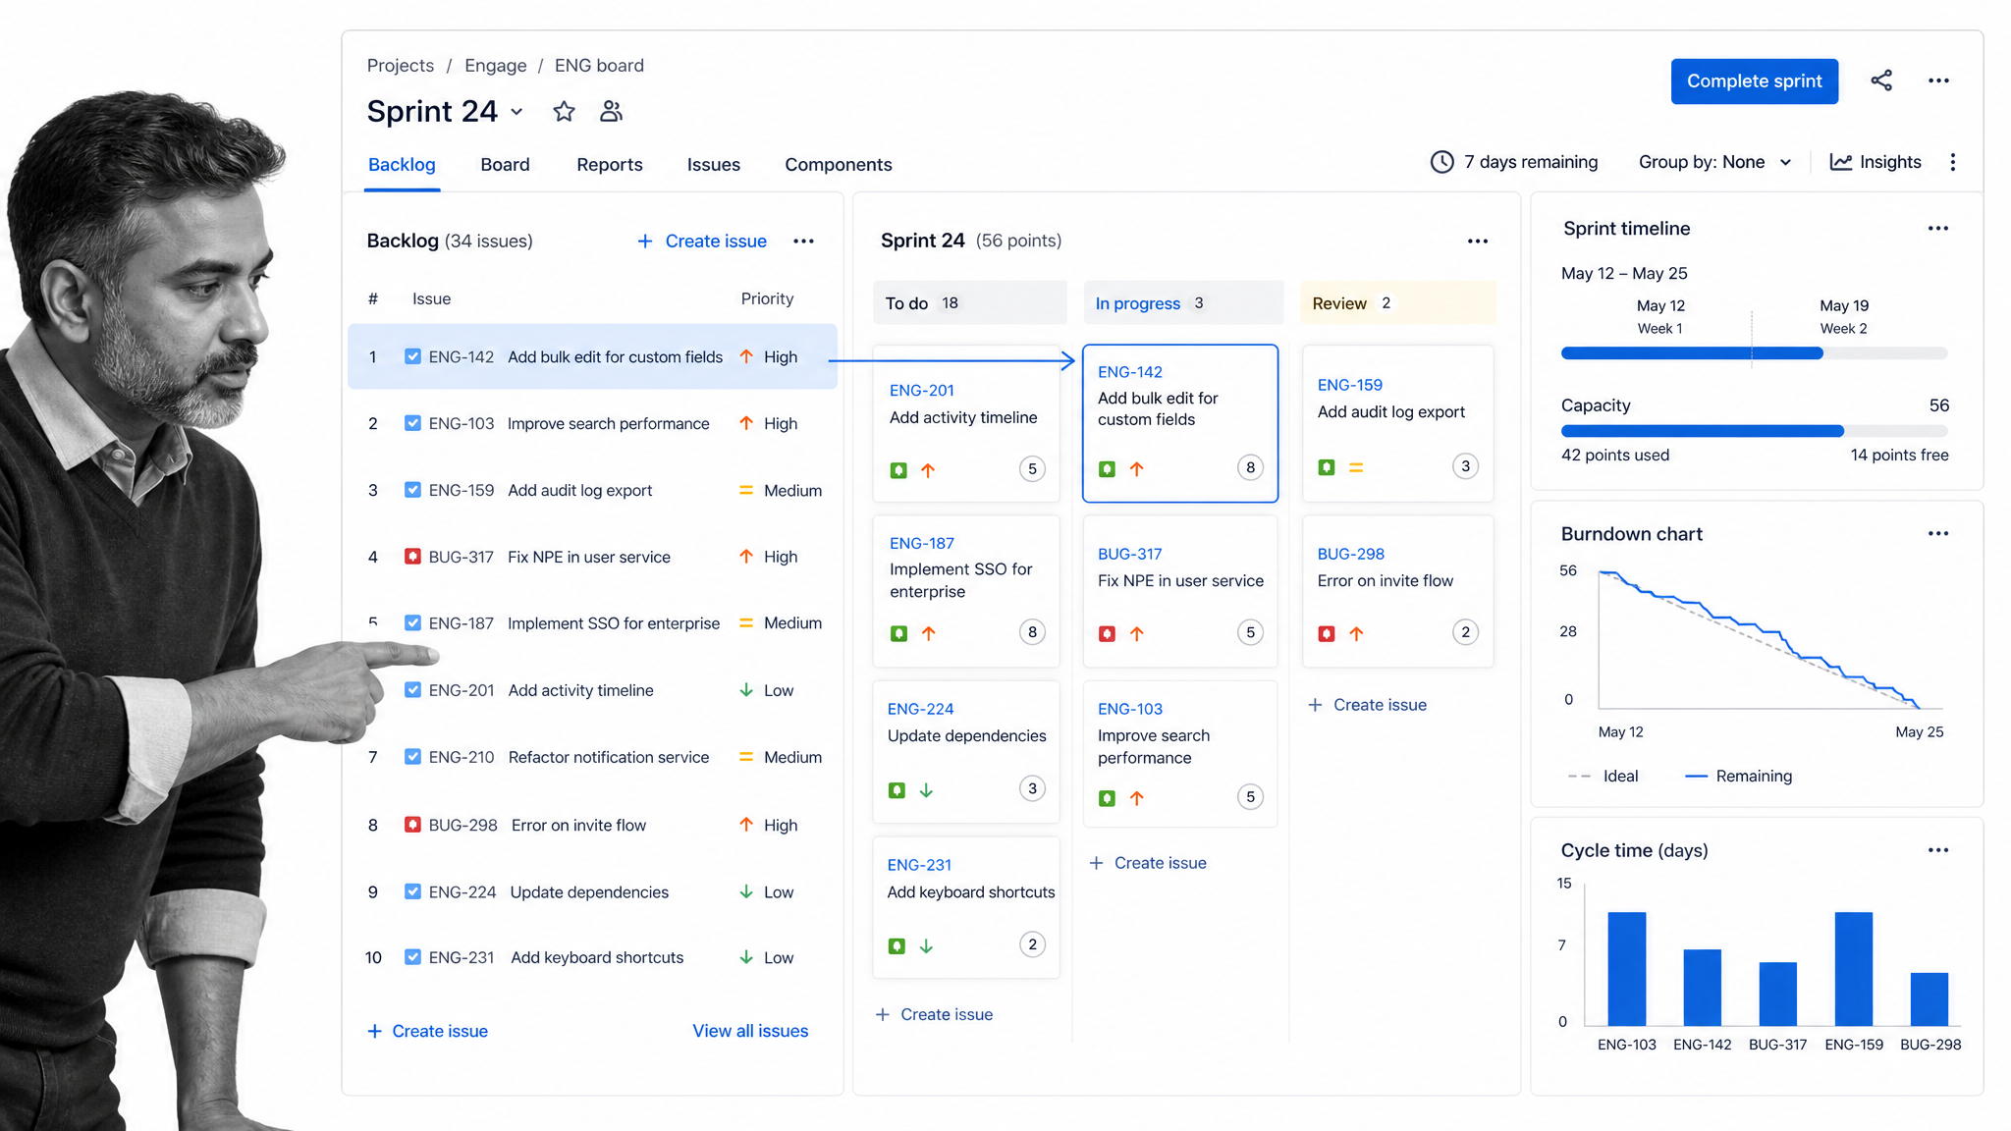Screen dimensions: 2011x1131
Task: Open the In progress column header
Action: click(x=1183, y=303)
